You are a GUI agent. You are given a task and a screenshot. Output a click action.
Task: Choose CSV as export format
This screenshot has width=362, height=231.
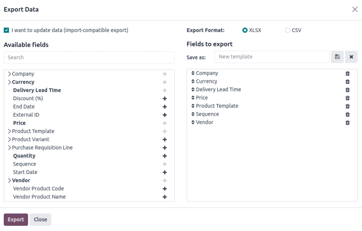pyautogui.click(x=288, y=30)
